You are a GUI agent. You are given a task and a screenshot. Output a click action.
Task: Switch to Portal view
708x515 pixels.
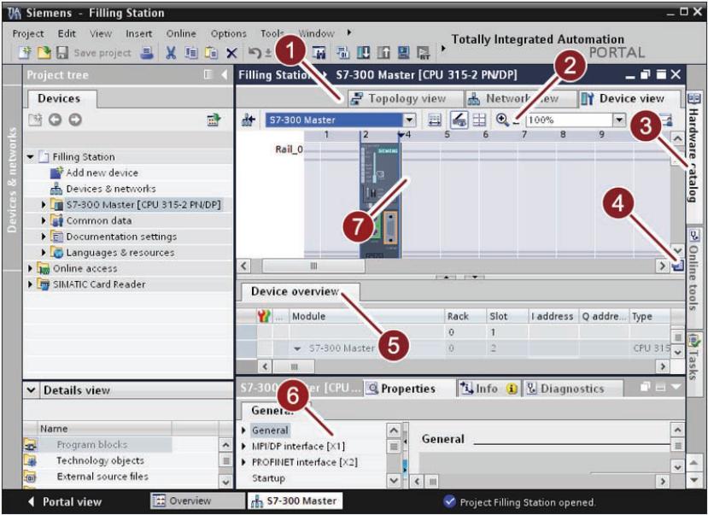click(x=65, y=502)
